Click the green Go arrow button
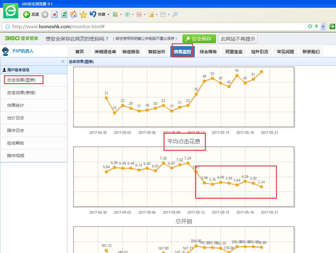The height and width of the screenshot is (253, 336). click(332, 26)
